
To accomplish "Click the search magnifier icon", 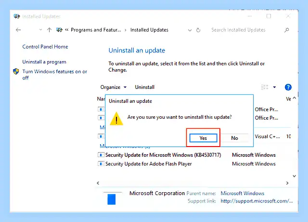I will pos(287,30).
